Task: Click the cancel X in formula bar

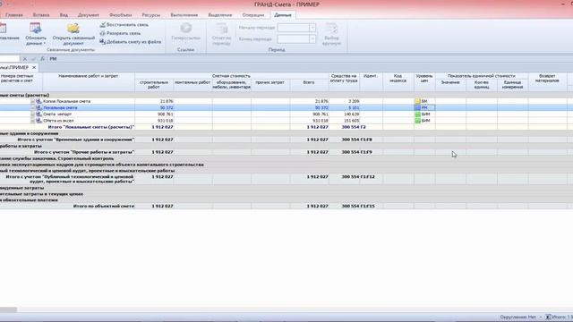Action: [25, 59]
